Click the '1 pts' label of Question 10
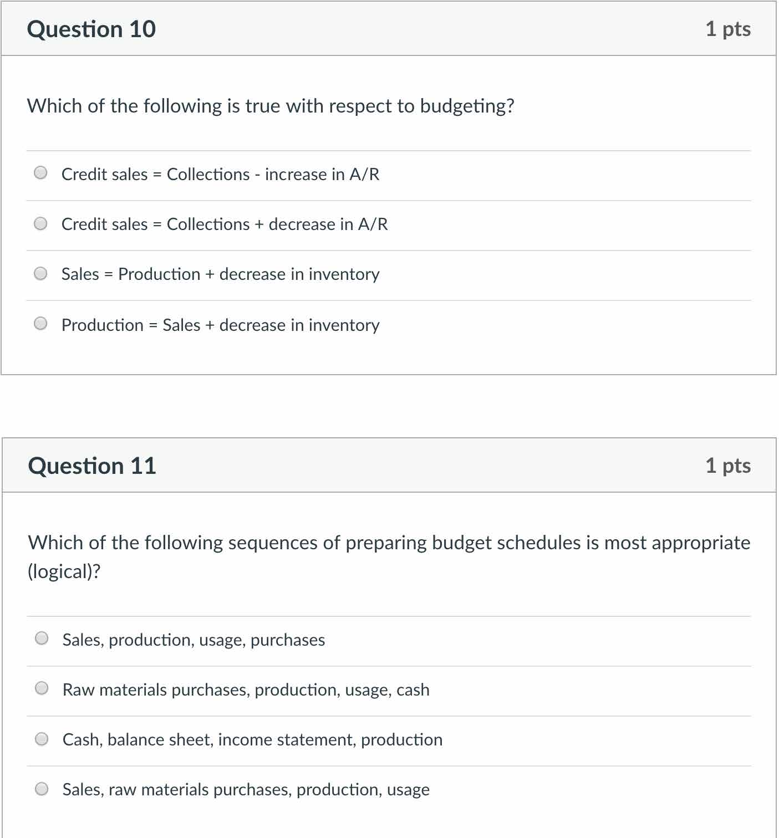Viewport: 779px width, 838px height. (728, 29)
